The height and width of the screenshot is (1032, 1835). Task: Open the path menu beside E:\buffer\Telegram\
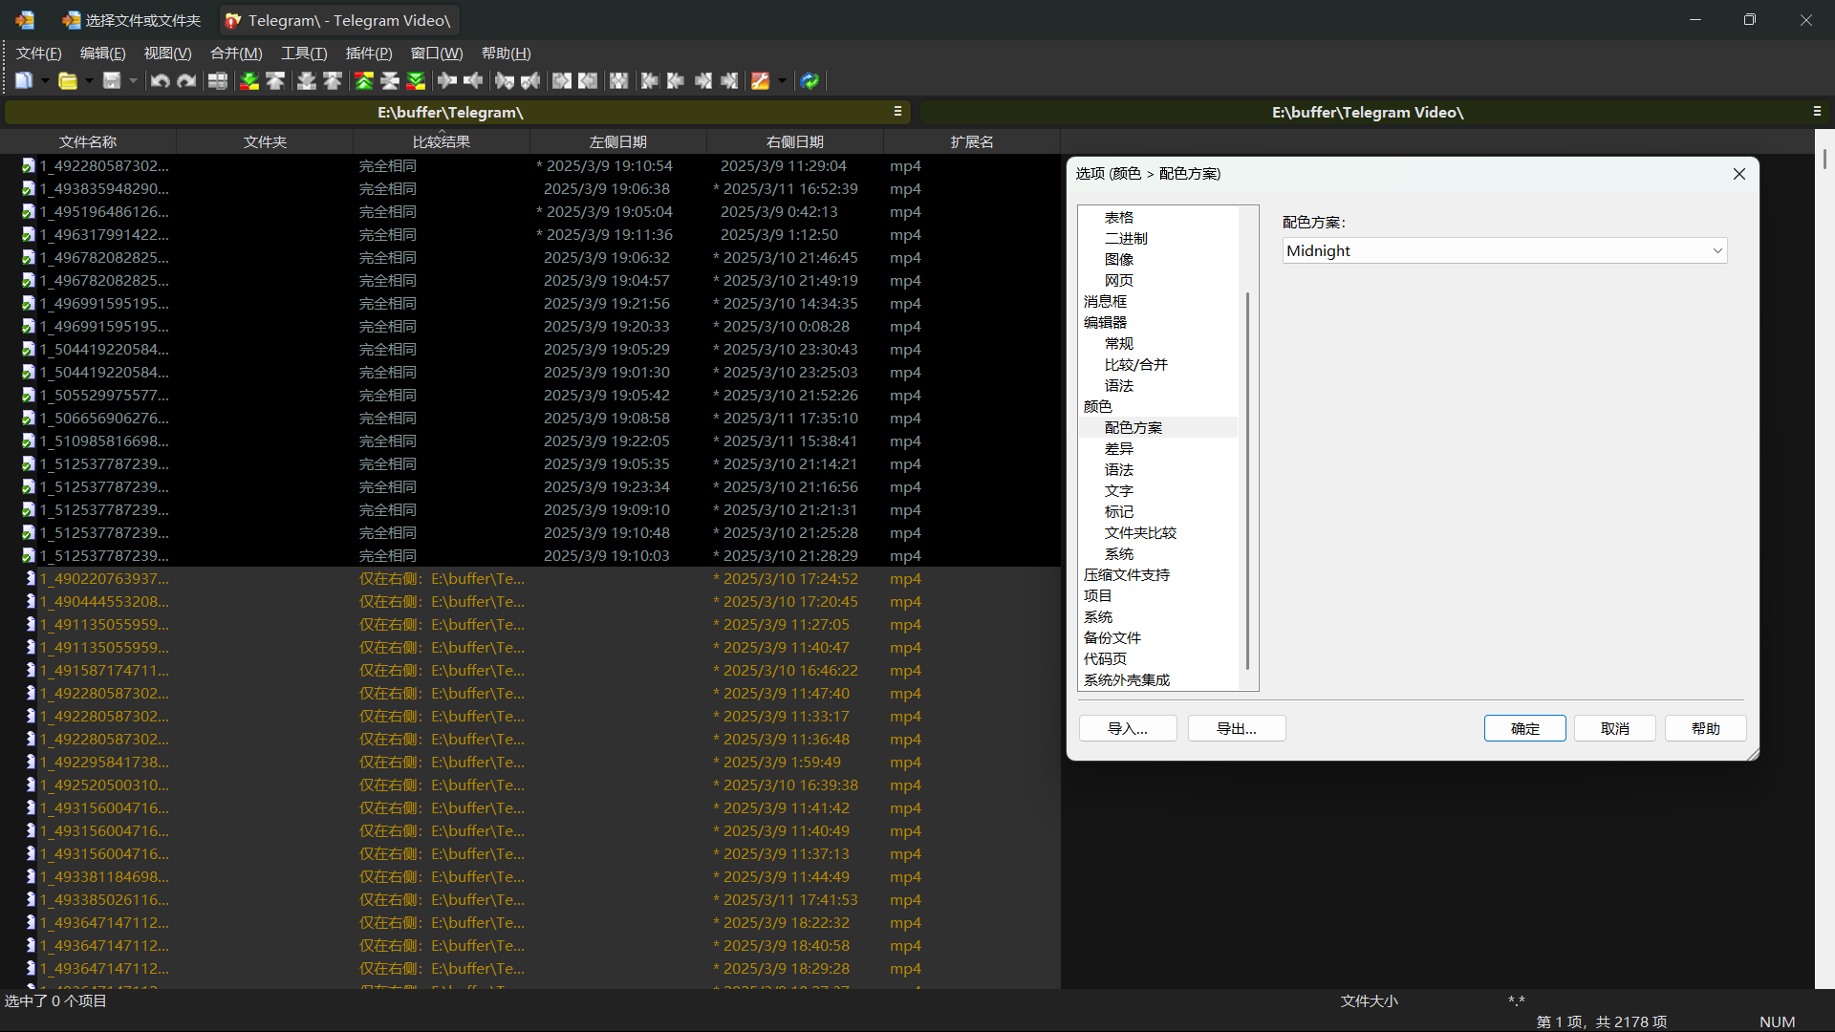897,112
